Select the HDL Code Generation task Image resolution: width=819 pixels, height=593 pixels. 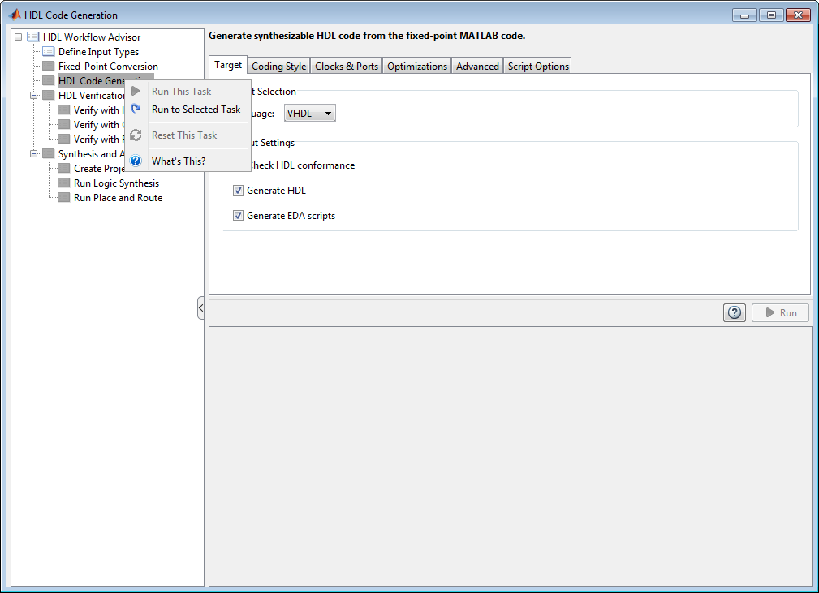click(92, 81)
